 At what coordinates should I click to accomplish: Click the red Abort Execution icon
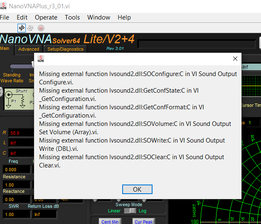coord(41,28)
